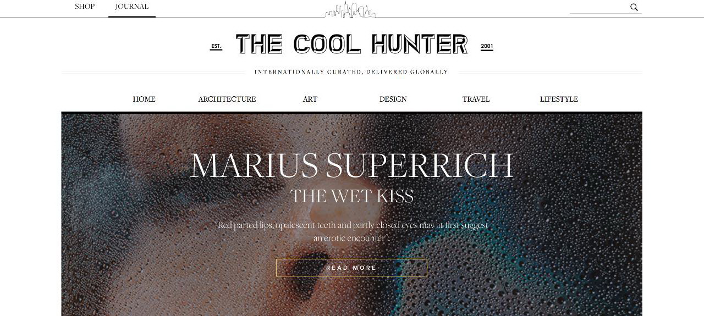Open the Travel section
This screenshot has width=704, height=316.
476,99
